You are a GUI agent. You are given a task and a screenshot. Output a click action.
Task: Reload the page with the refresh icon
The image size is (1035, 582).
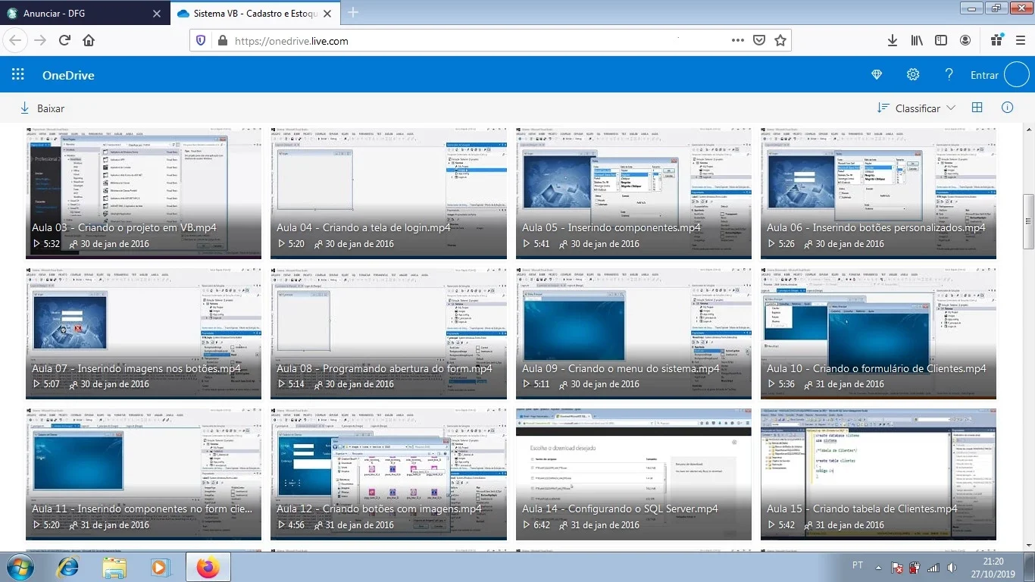64,40
